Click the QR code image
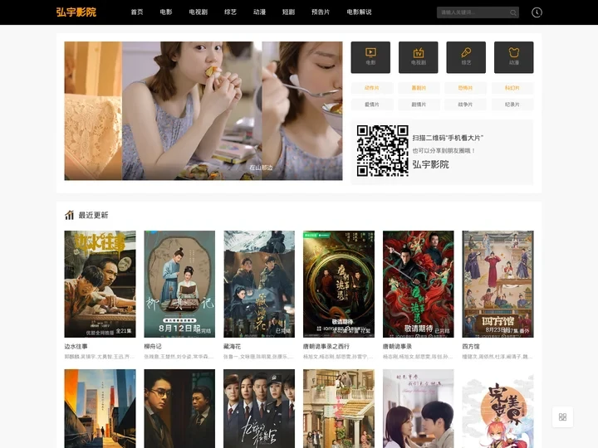Viewport: 598px width, 448px height. coord(383,151)
